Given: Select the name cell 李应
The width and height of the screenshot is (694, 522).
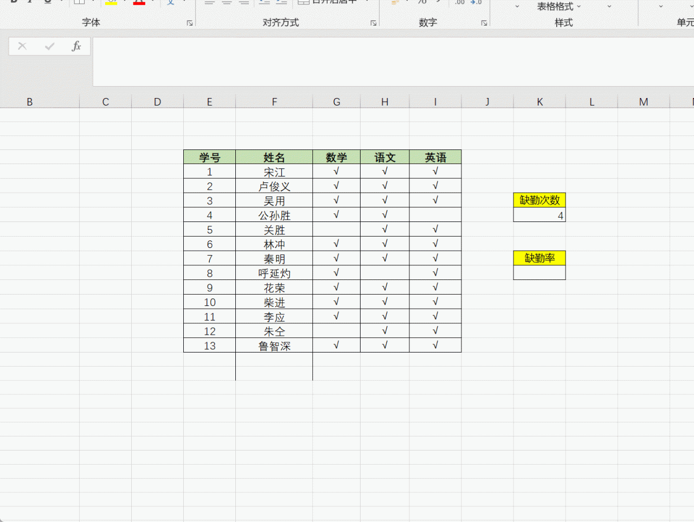Looking at the screenshot, I should 274,316.
